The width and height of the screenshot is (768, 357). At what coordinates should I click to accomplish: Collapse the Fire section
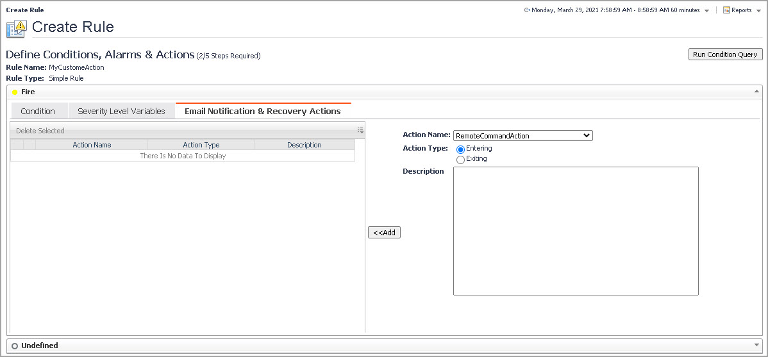(757, 92)
